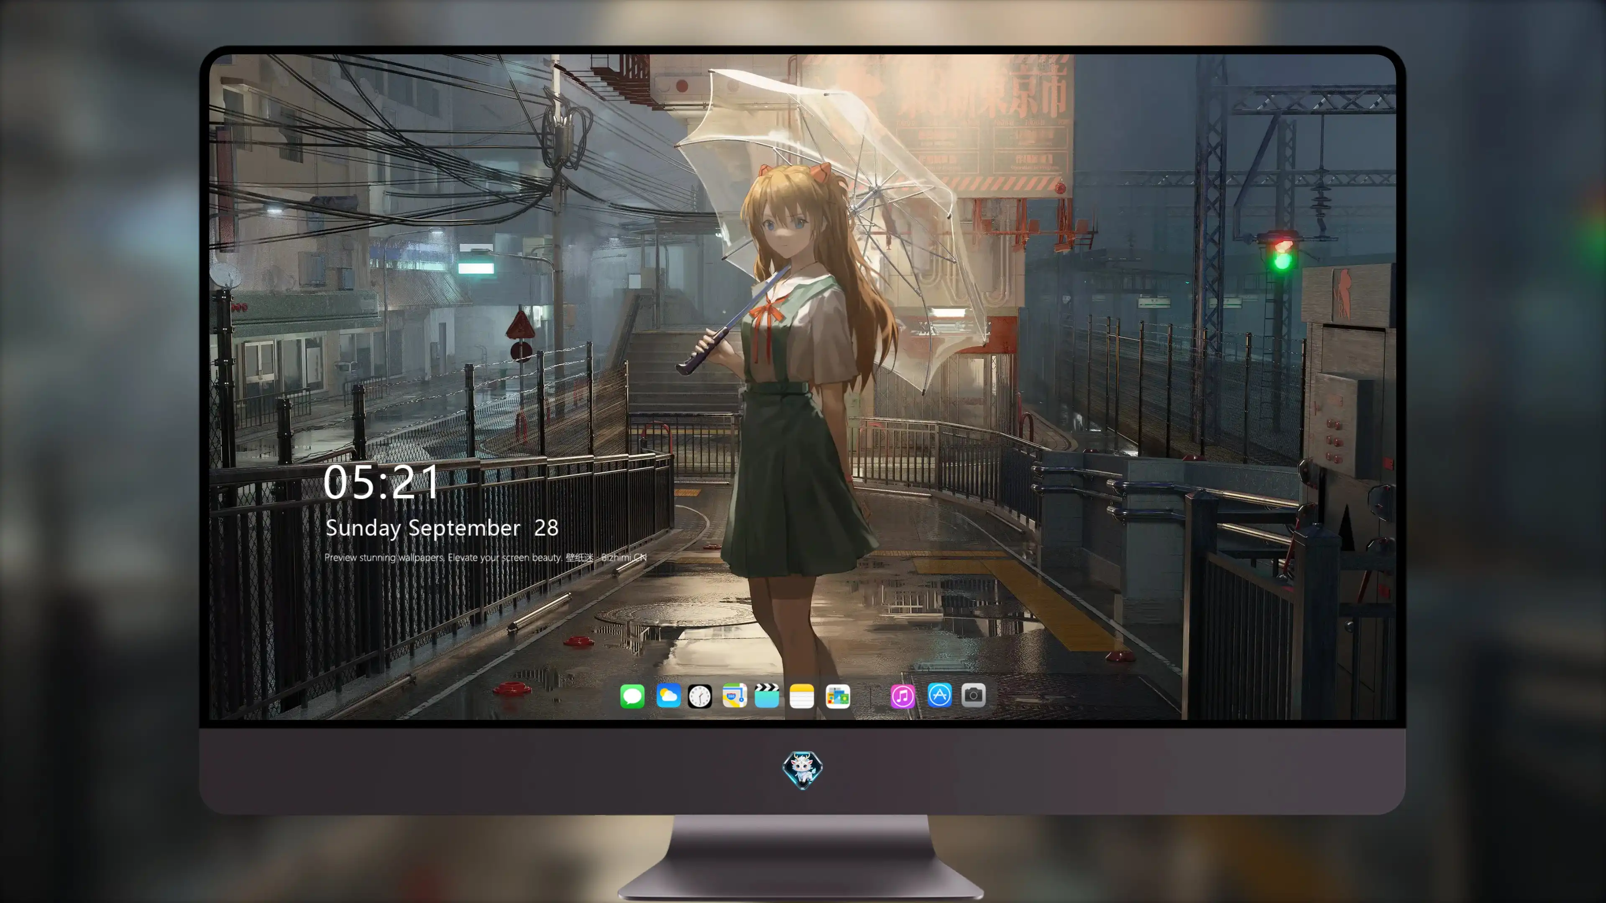Open the Messages app in the dock
Image resolution: width=1606 pixels, height=903 pixels.
tap(632, 696)
